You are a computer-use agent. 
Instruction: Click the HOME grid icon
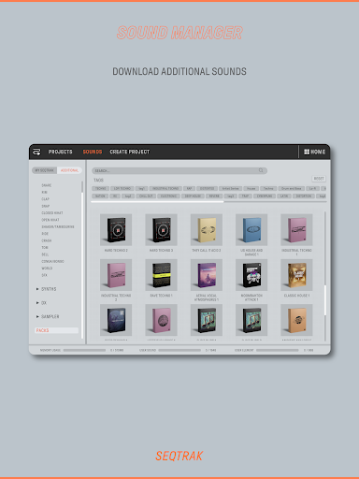(x=307, y=152)
